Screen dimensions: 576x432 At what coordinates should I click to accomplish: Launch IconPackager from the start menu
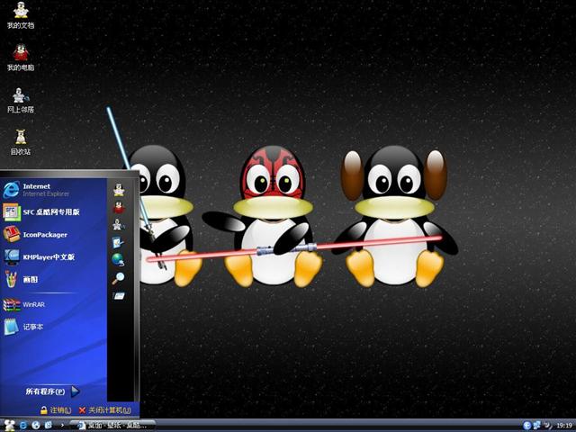pyautogui.click(x=35, y=234)
